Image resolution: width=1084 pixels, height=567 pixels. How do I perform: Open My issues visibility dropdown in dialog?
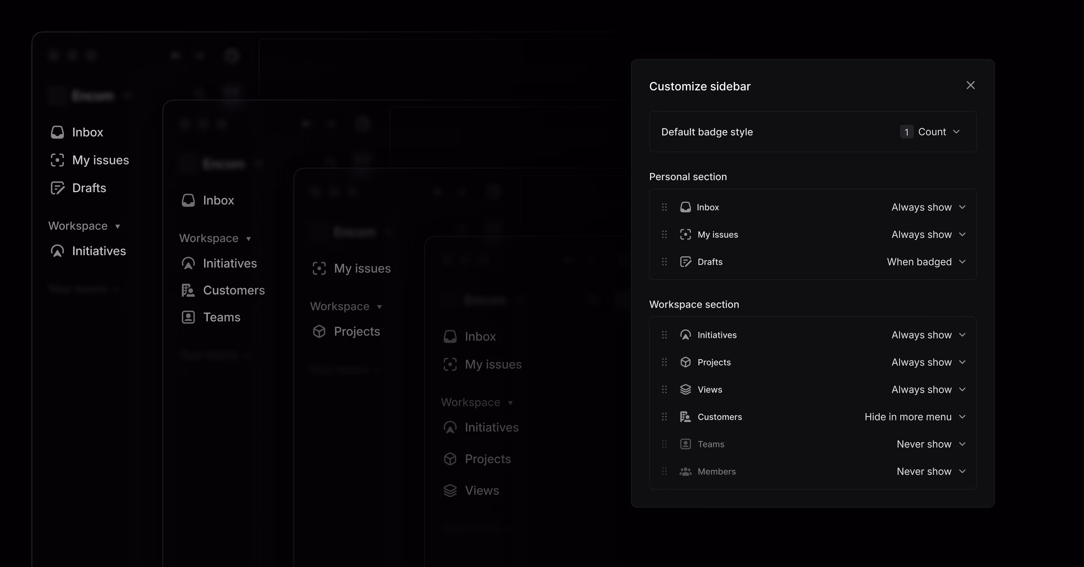(928, 234)
